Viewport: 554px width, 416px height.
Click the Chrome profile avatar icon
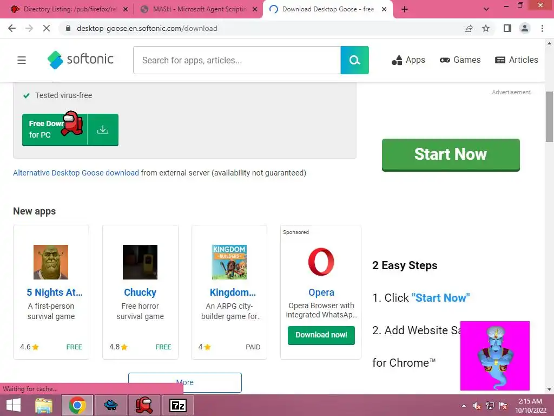click(525, 28)
